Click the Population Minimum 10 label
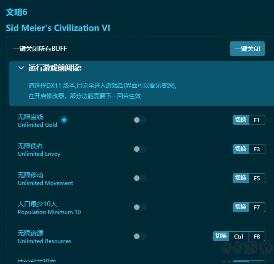This screenshot has height=264, width=274. click(49, 212)
